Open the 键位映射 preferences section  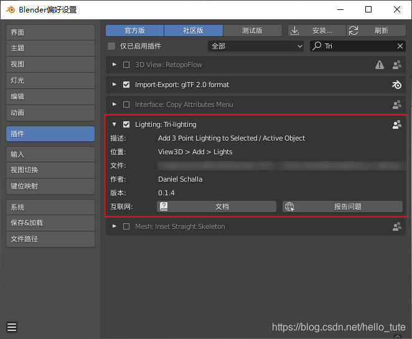(50, 187)
